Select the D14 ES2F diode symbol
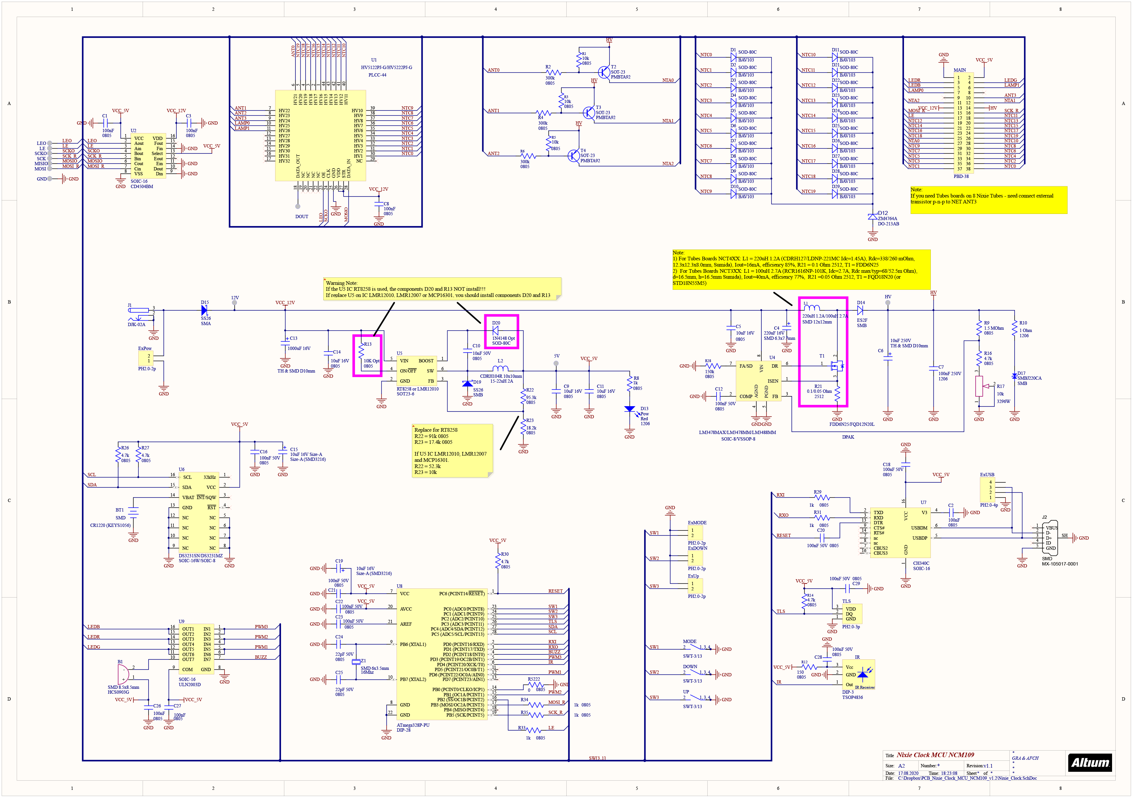 pos(860,310)
